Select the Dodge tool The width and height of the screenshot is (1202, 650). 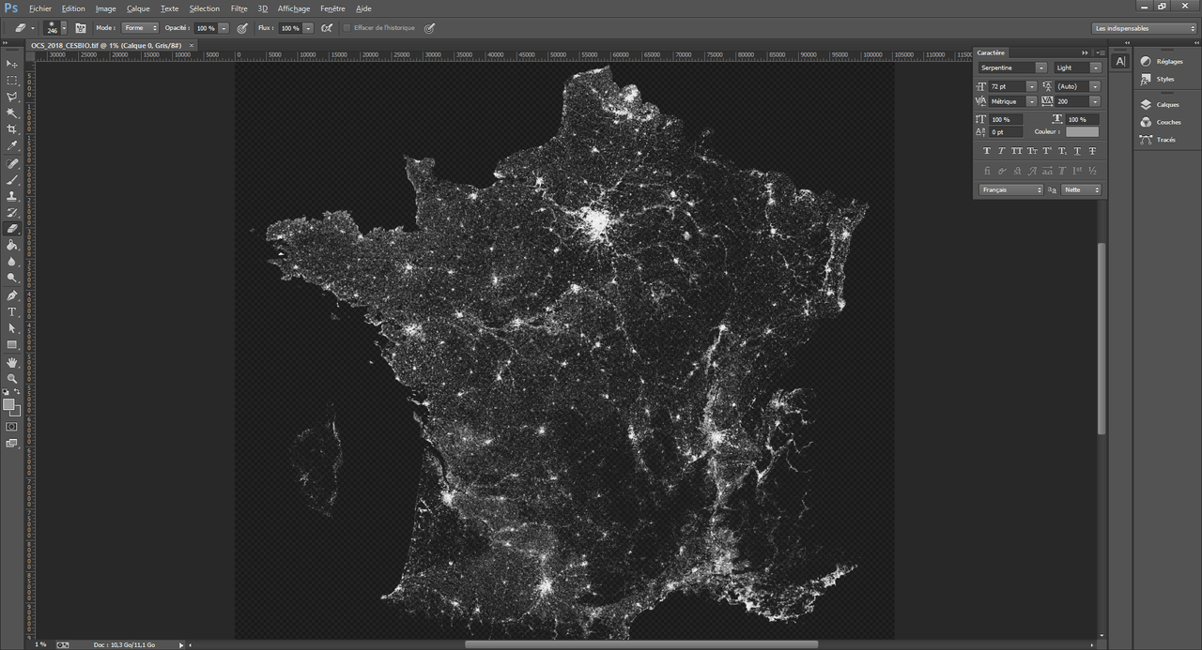12,278
